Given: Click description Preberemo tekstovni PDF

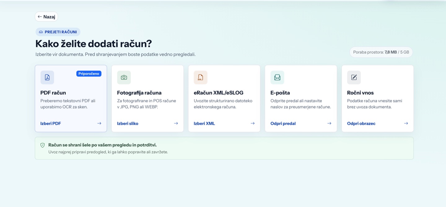Looking at the screenshot, I should coord(68,104).
